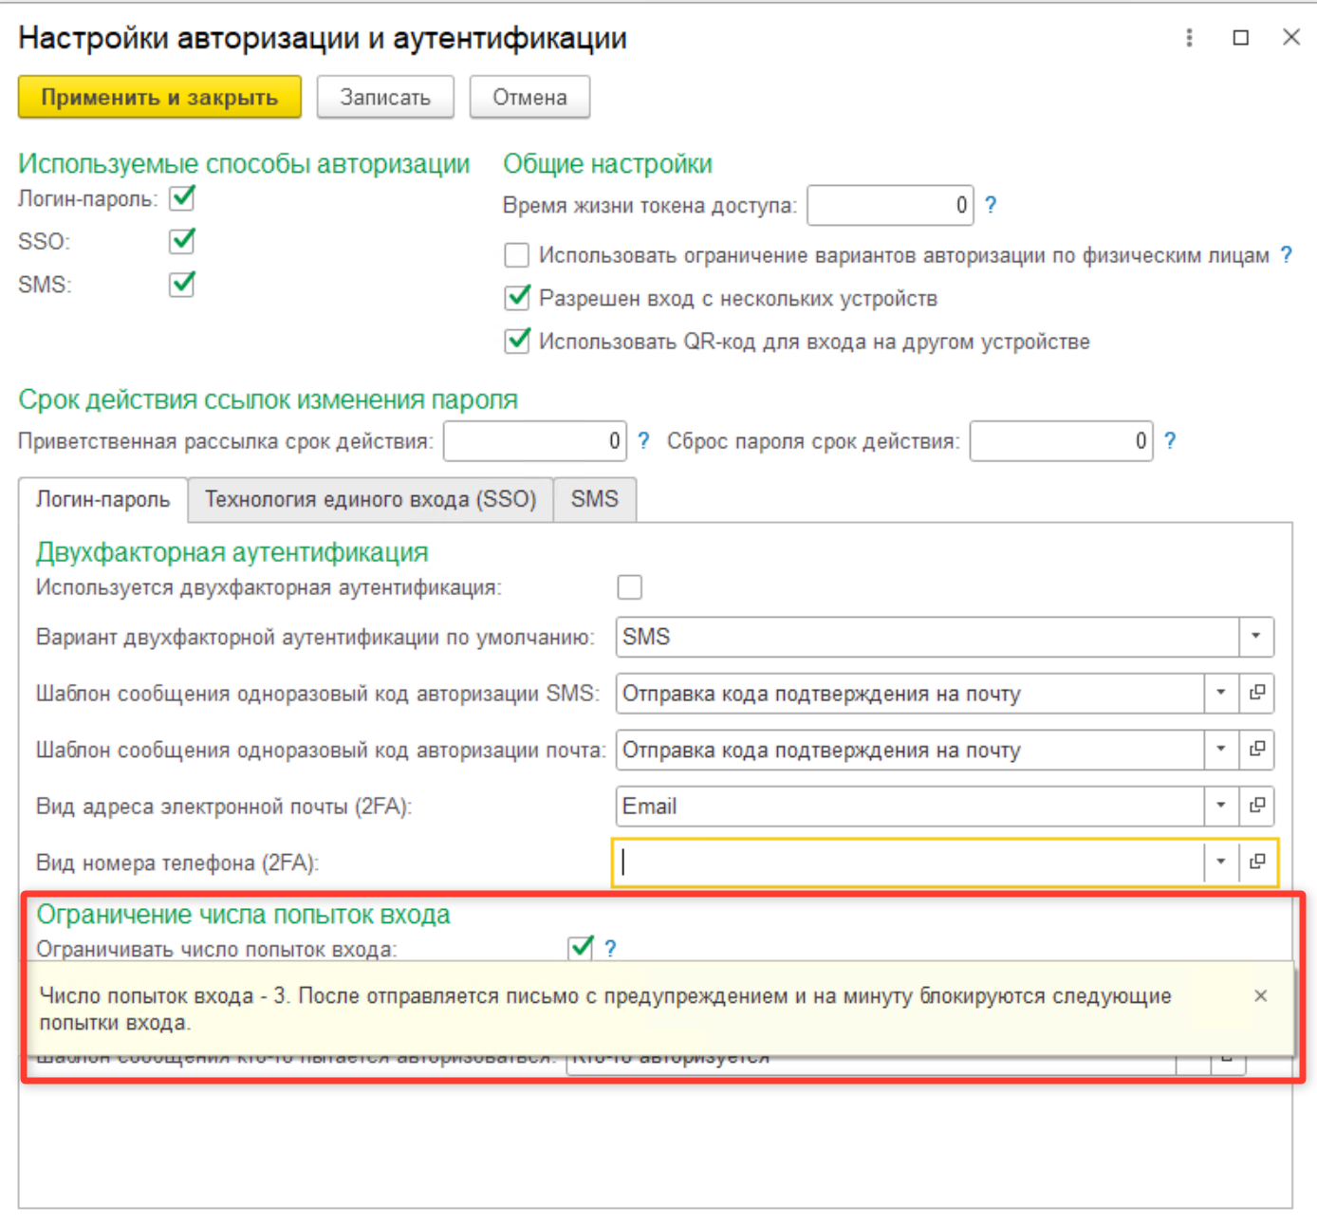
Task: Click help icon for physical persons authorization restriction
Action: 1286,254
